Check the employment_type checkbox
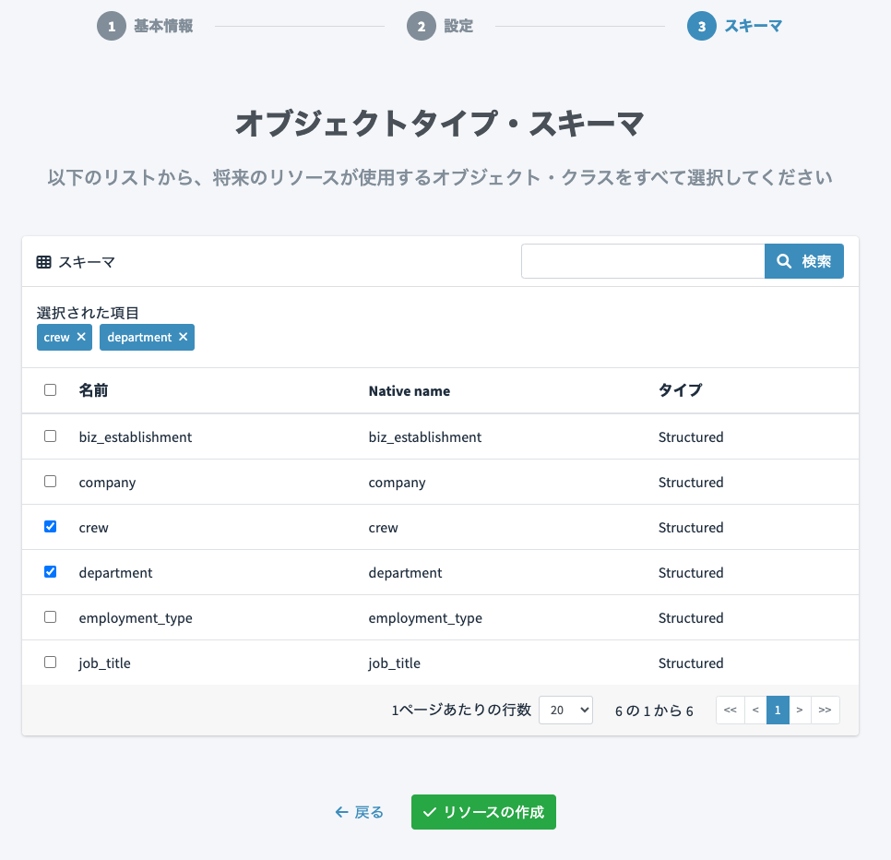Image resolution: width=891 pixels, height=860 pixels. (51, 616)
